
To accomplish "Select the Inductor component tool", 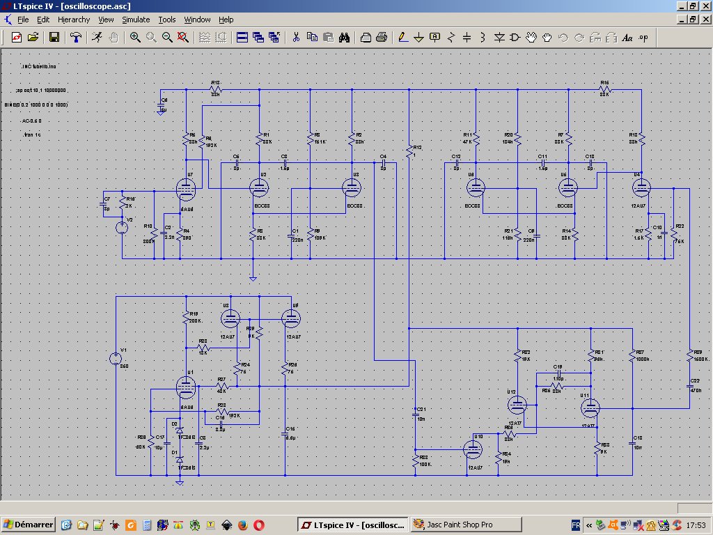I will coord(483,38).
